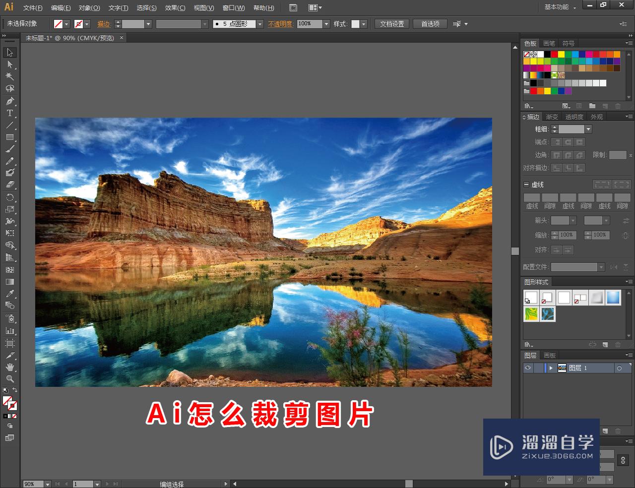635x488 pixels.
Task: Switch to the 渐变 gradient tab
Action: [552, 117]
